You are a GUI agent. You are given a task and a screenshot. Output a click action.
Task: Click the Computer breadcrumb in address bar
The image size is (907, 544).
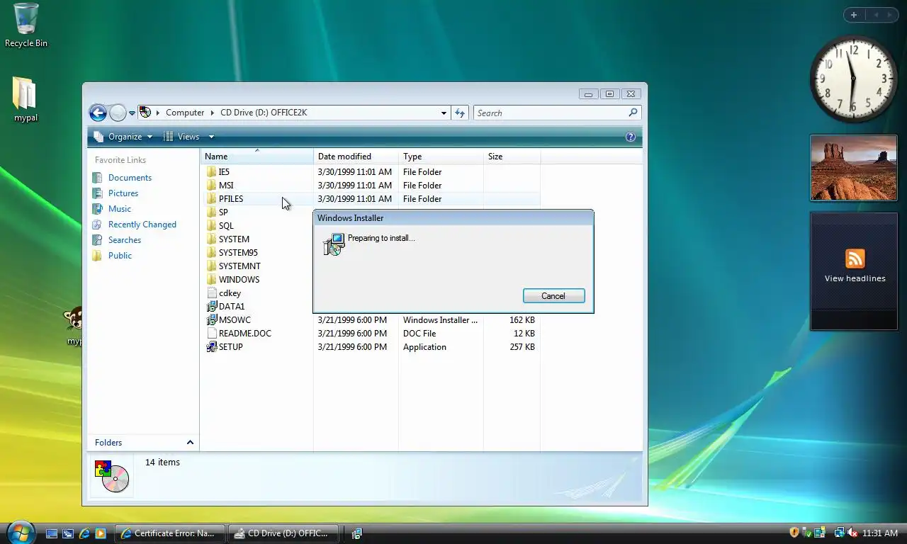pyautogui.click(x=185, y=113)
